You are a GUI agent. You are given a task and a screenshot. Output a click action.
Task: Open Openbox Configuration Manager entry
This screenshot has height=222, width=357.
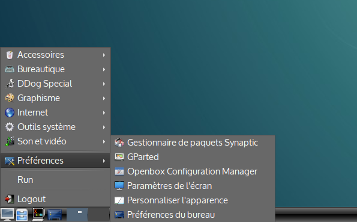(x=193, y=171)
